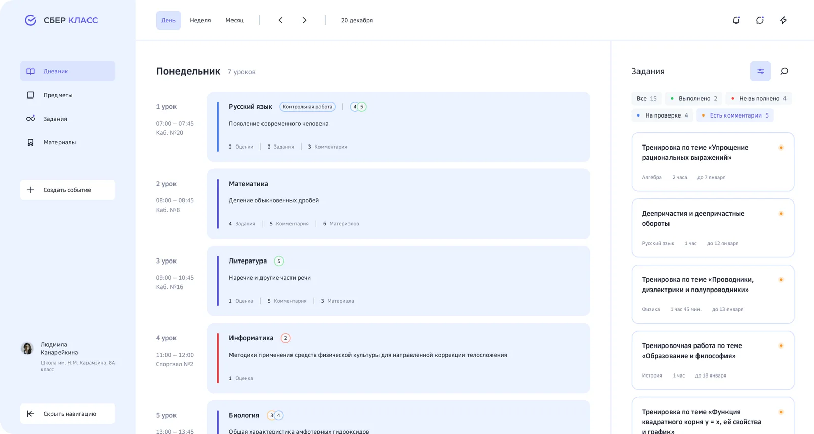Click Скрыть навигацию button
Screen dimensions: 814x434
click(x=68, y=414)
